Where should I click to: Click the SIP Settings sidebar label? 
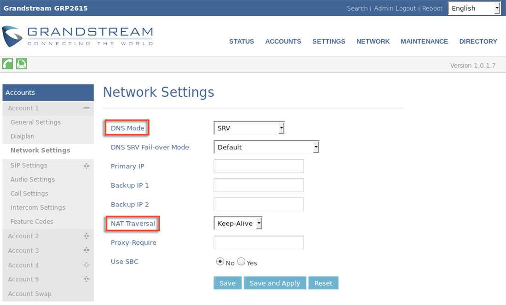[29, 165]
